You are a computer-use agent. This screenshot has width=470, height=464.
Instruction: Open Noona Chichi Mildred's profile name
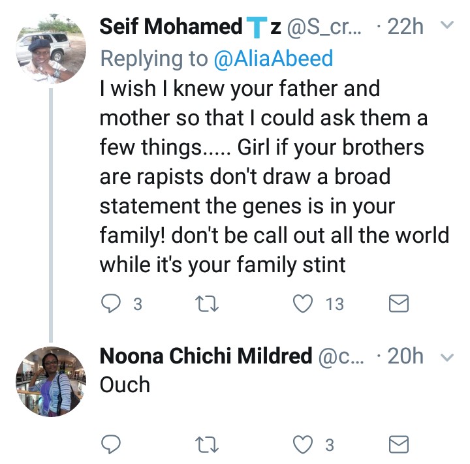click(205, 356)
